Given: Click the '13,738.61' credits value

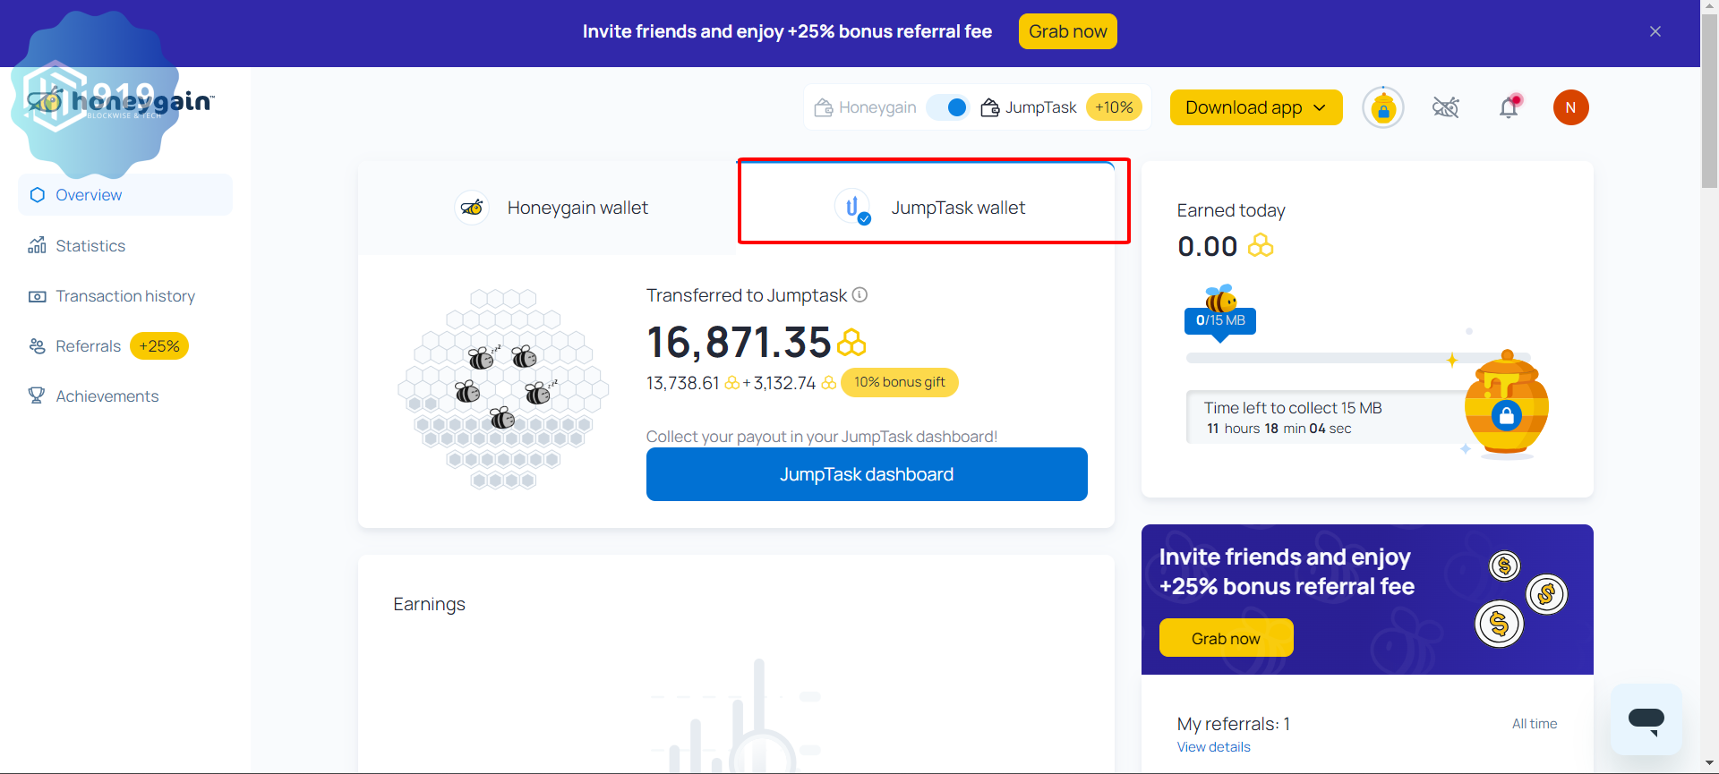Looking at the screenshot, I should coord(683,383).
